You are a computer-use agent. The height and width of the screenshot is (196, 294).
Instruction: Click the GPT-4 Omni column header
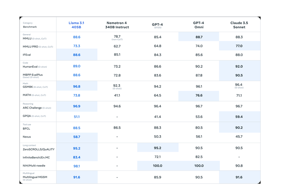pyautogui.click(x=198, y=25)
